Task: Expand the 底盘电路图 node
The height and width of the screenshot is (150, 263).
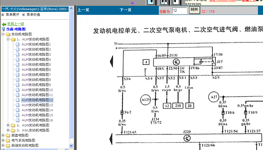Action: [3, 135]
